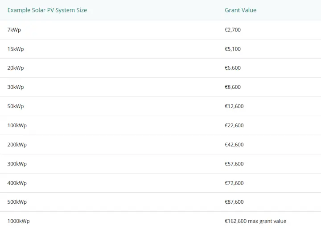Select the 30kWp system size
The image size is (321, 230).
pos(16,87)
